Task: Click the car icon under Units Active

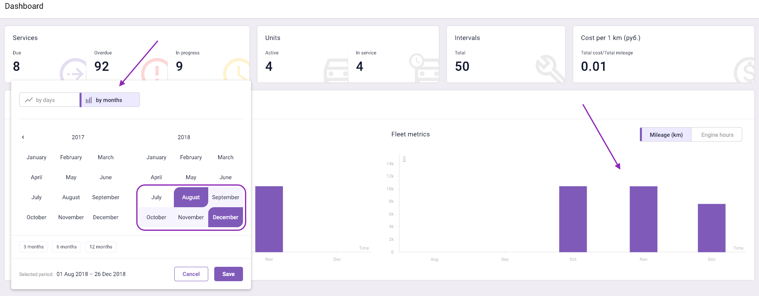Action: point(336,70)
